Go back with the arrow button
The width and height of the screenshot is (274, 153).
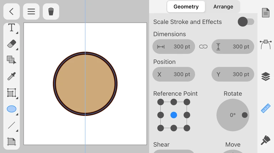tap(11, 11)
